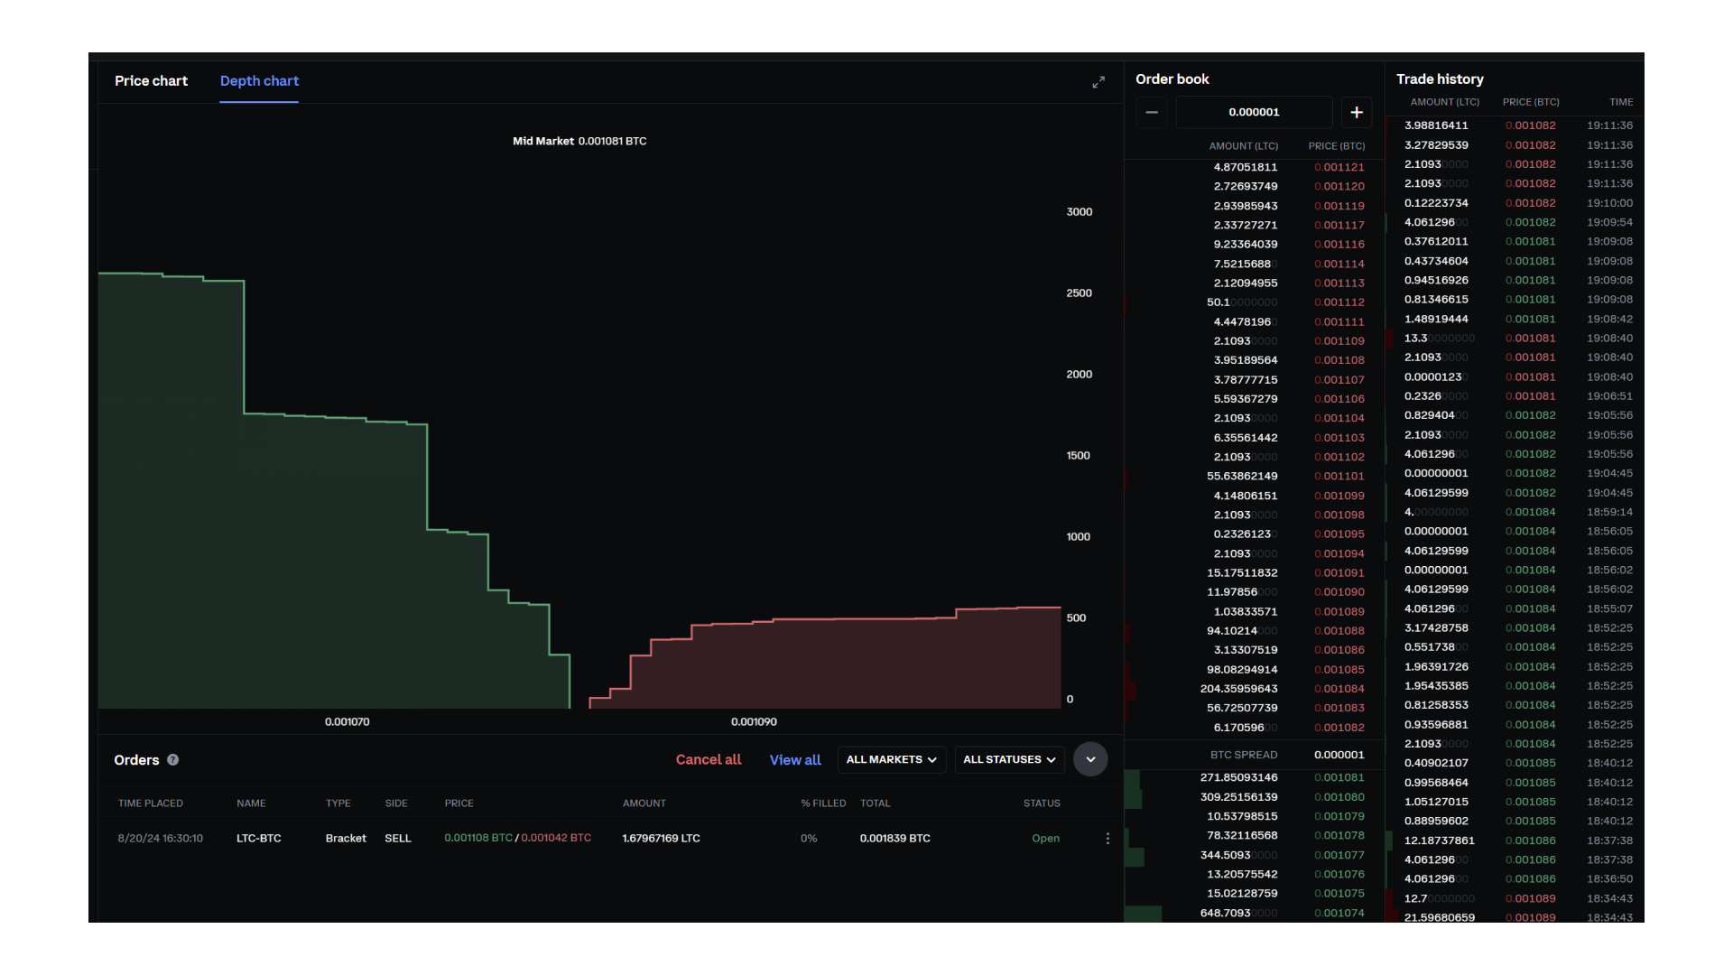
Task: Open the Orders help tooltip icon
Action: (173, 759)
